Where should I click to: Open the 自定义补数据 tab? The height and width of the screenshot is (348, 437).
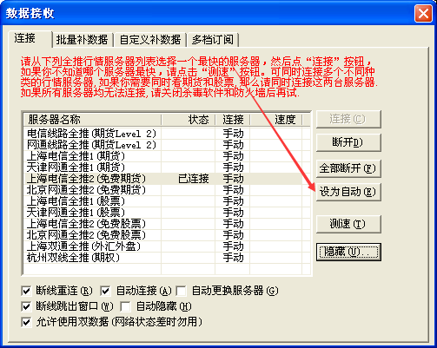coord(150,40)
